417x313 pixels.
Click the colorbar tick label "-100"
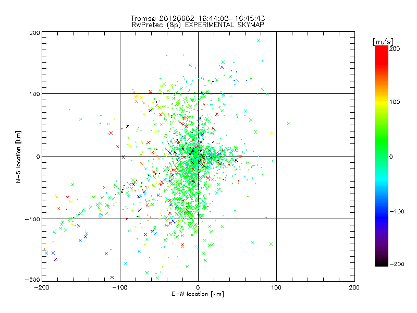397,212
